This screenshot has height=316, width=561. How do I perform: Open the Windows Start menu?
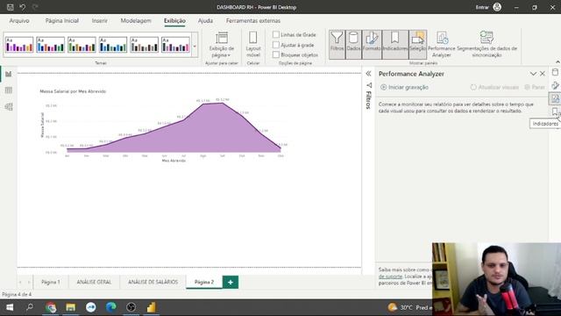pos(10,307)
